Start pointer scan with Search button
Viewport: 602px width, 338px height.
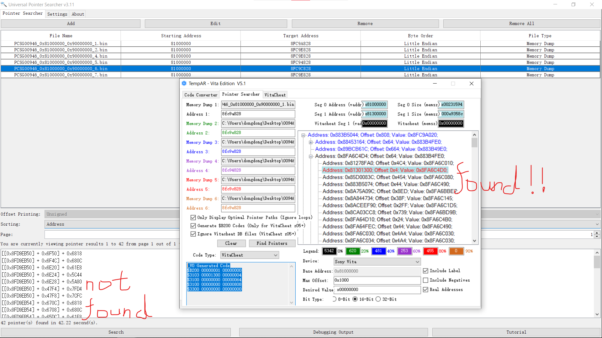click(116, 332)
